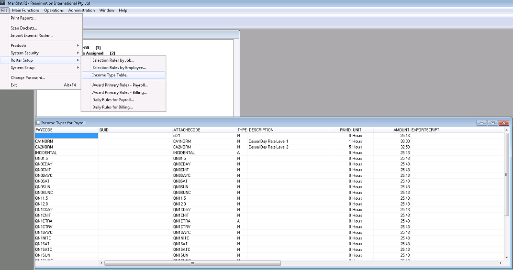This screenshot has height=270, width=513.
Task: Click the GUID column header
Action: click(x=135, y=130)
